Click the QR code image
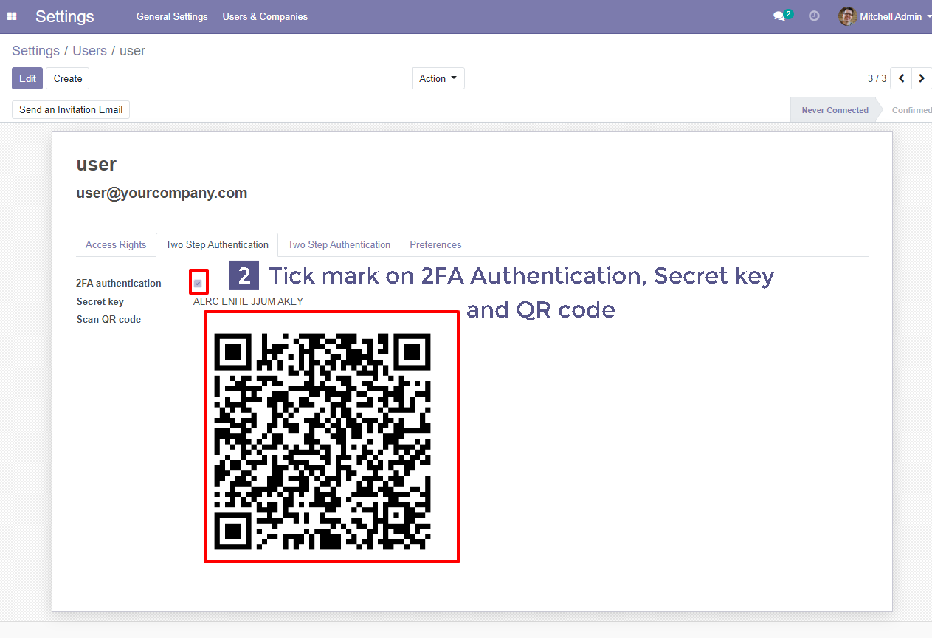Screen dimensions: 932x638 (322, 442)
